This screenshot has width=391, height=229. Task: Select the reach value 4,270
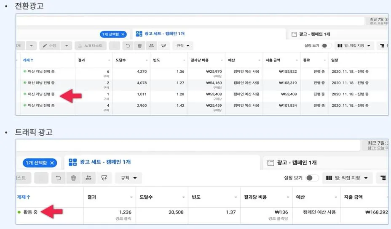pos(142,71)
